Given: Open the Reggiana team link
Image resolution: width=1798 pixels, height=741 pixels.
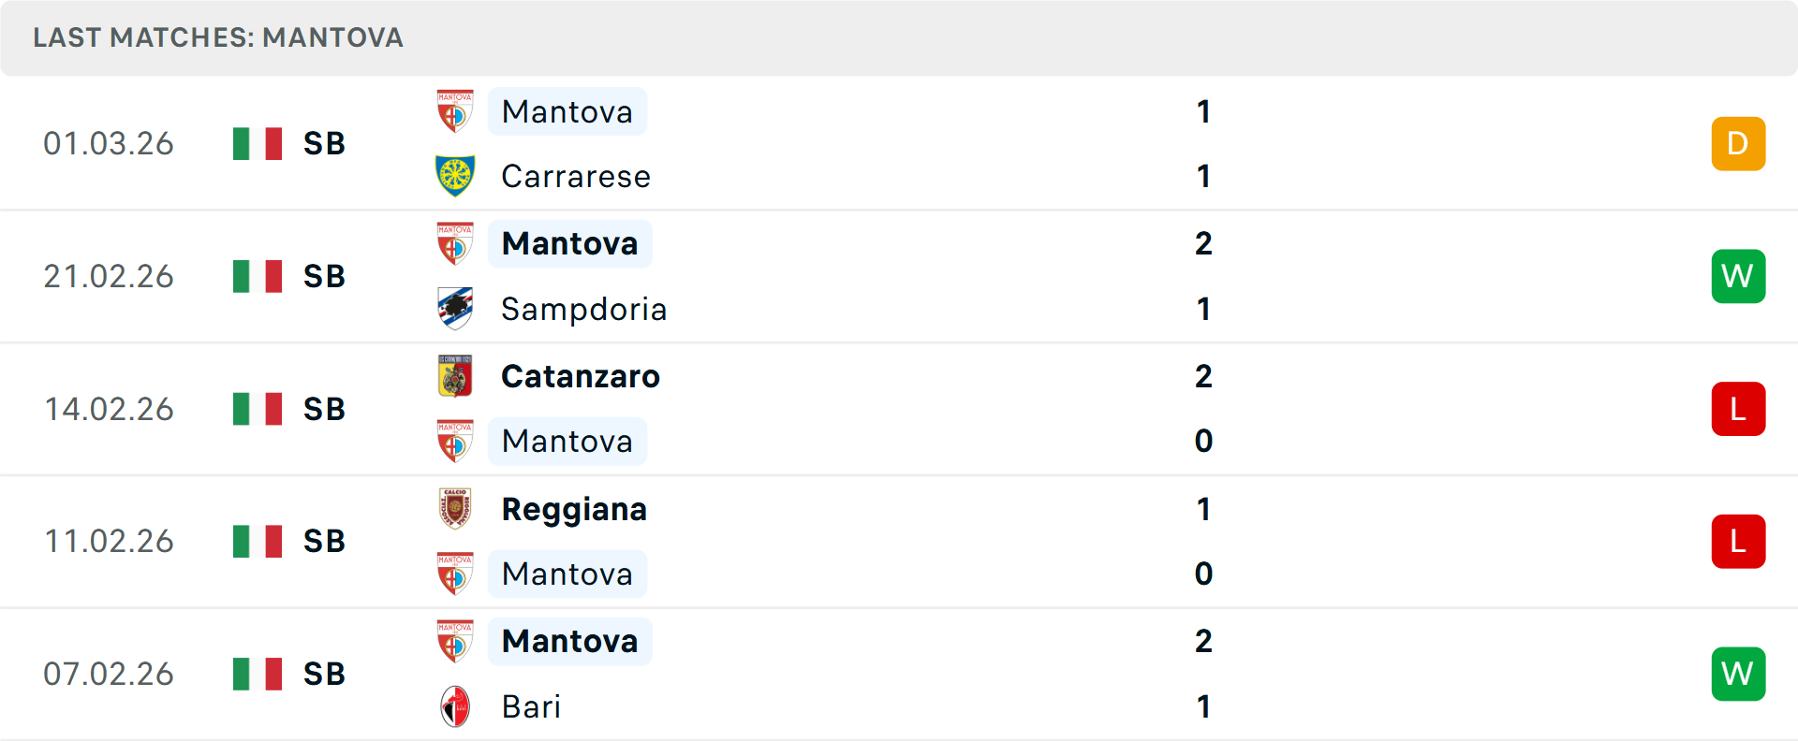Looking at the screenshot, I should [x=574, y=509].
